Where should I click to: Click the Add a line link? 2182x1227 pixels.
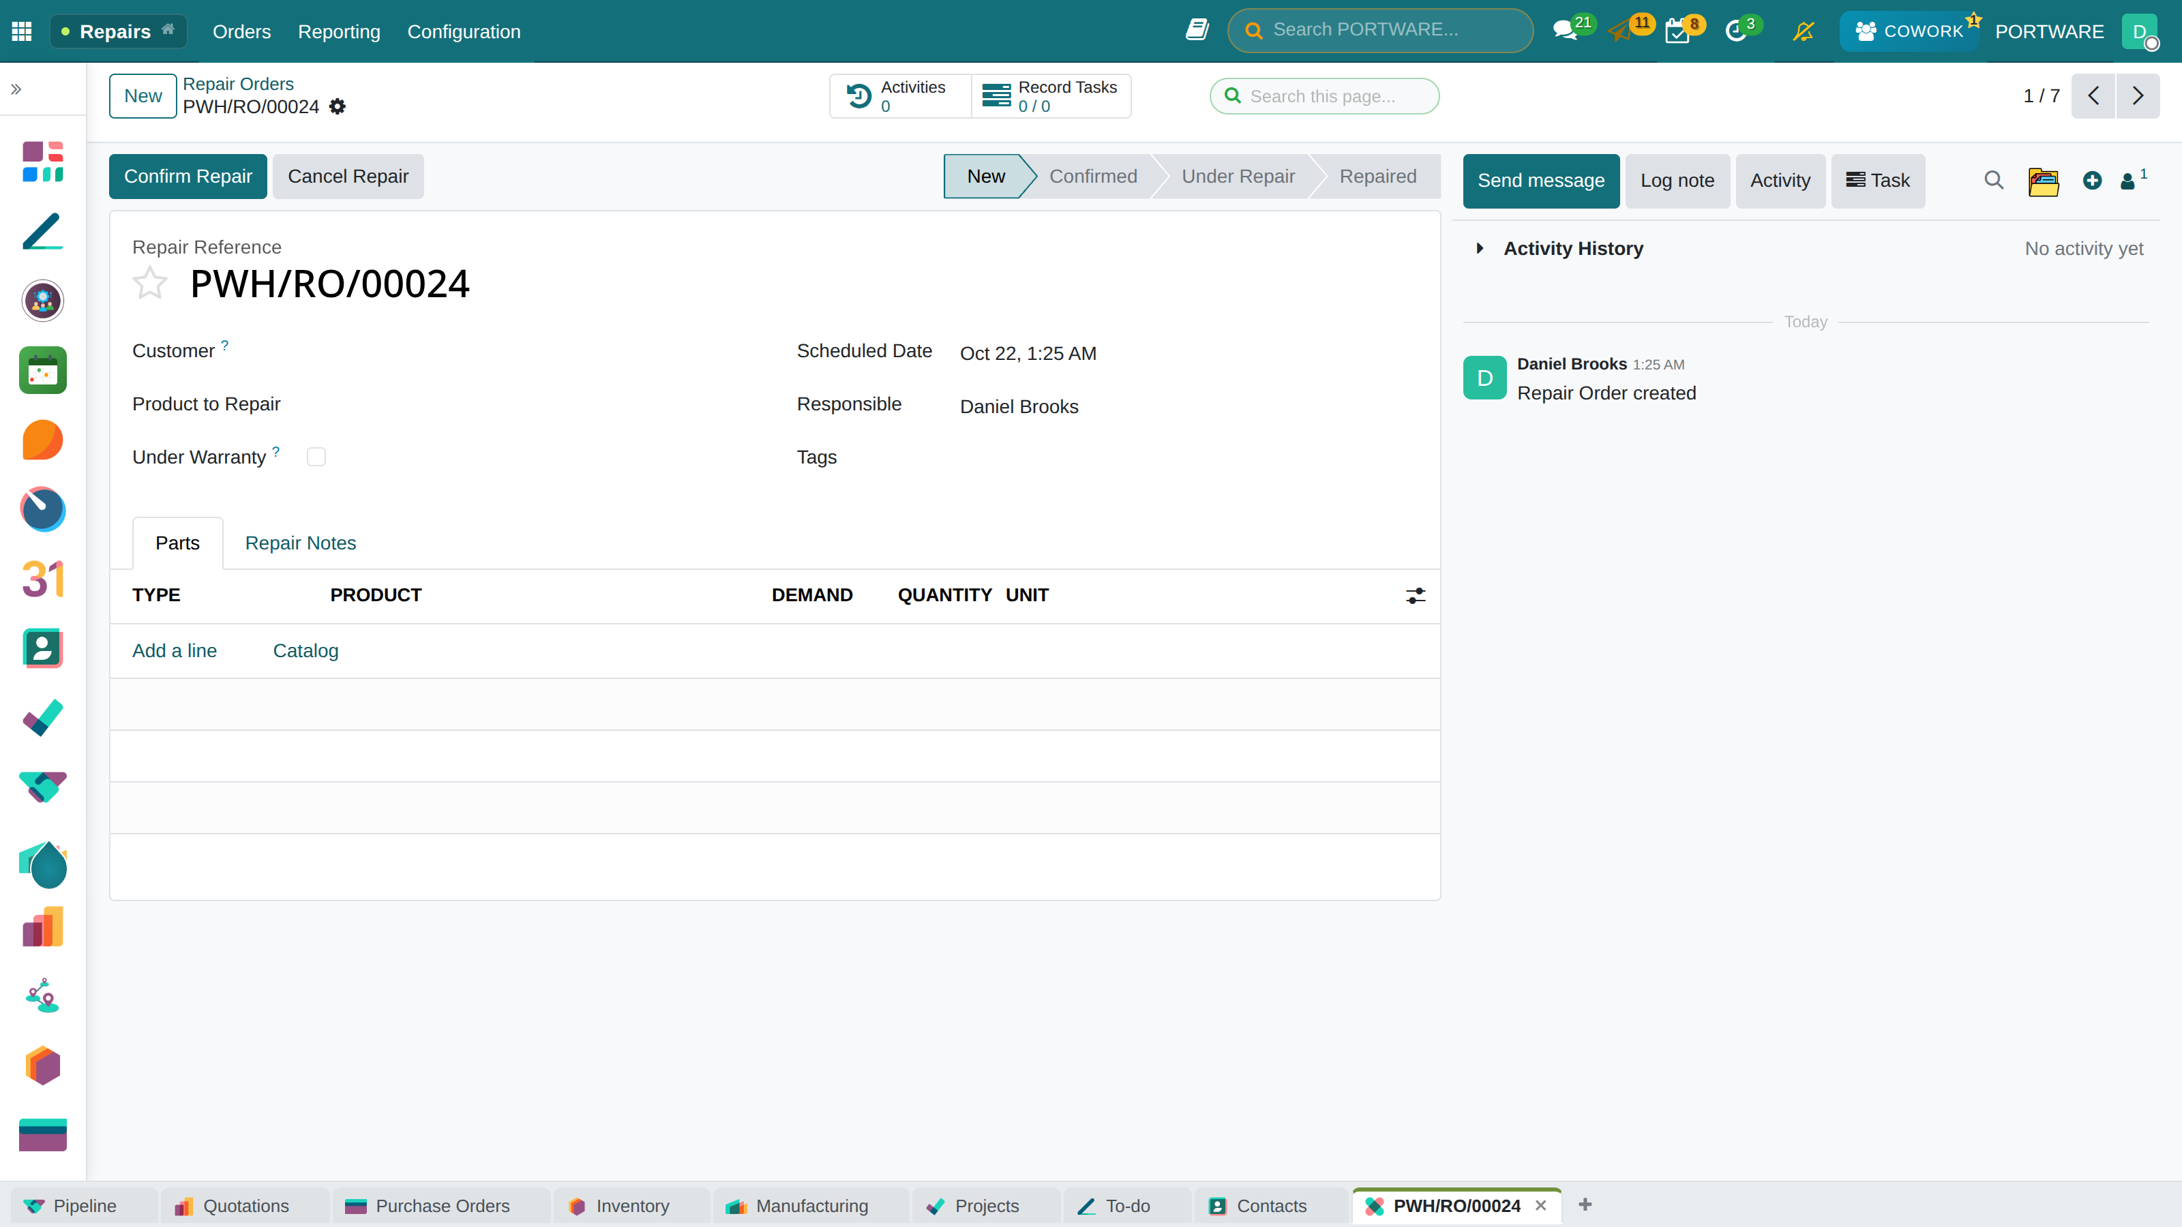point(175,650)
